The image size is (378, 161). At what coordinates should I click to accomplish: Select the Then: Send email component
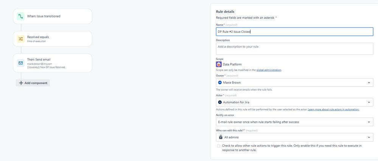tap(53, 63)
